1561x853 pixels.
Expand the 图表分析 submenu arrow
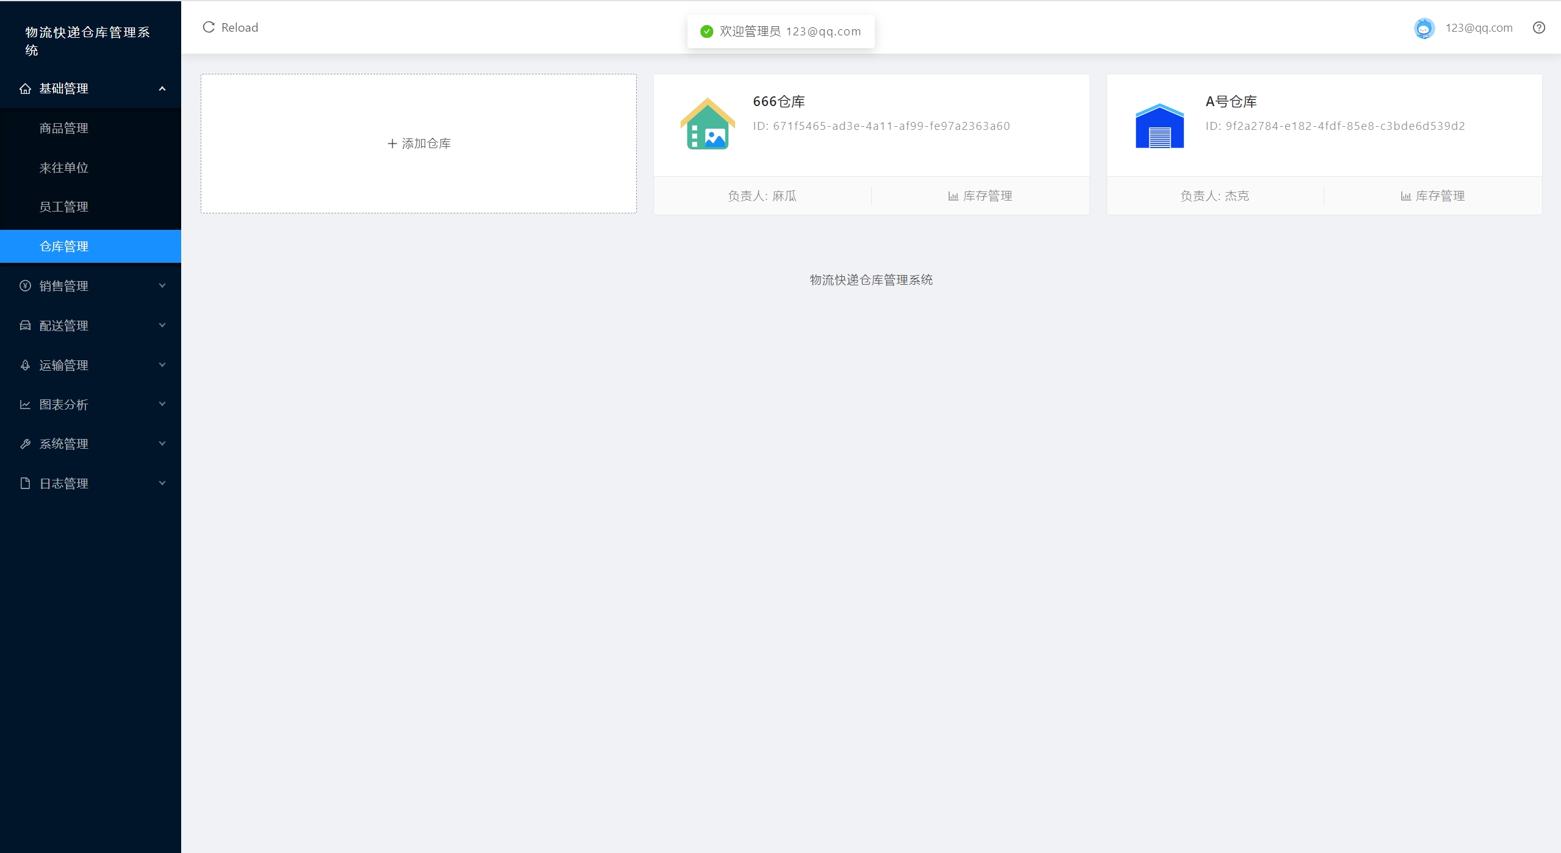tap(162, 404)
